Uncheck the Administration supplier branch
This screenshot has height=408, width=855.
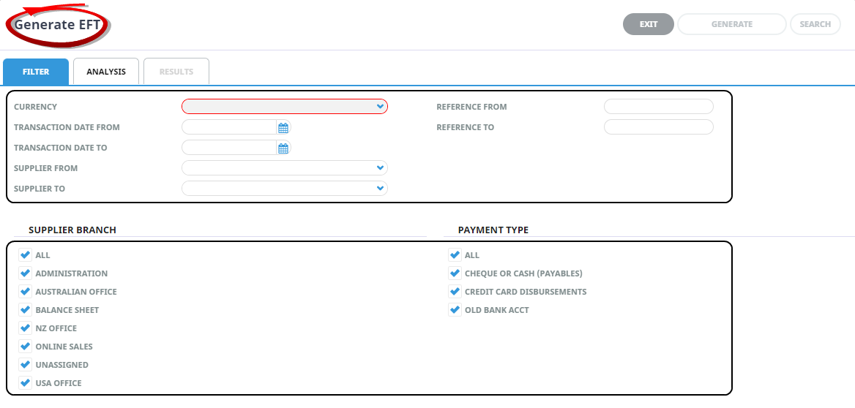coord(26,273)
